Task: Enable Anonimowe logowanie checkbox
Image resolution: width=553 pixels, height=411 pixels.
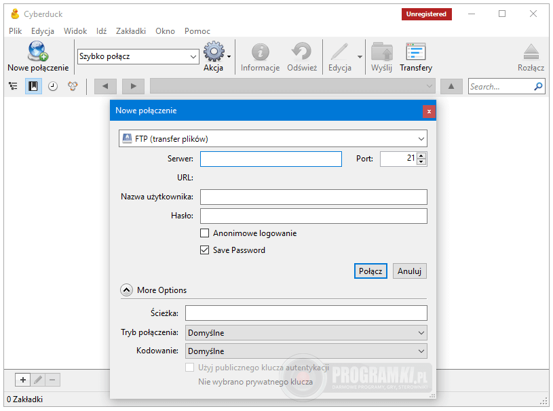Action: (x=204, y=233)
